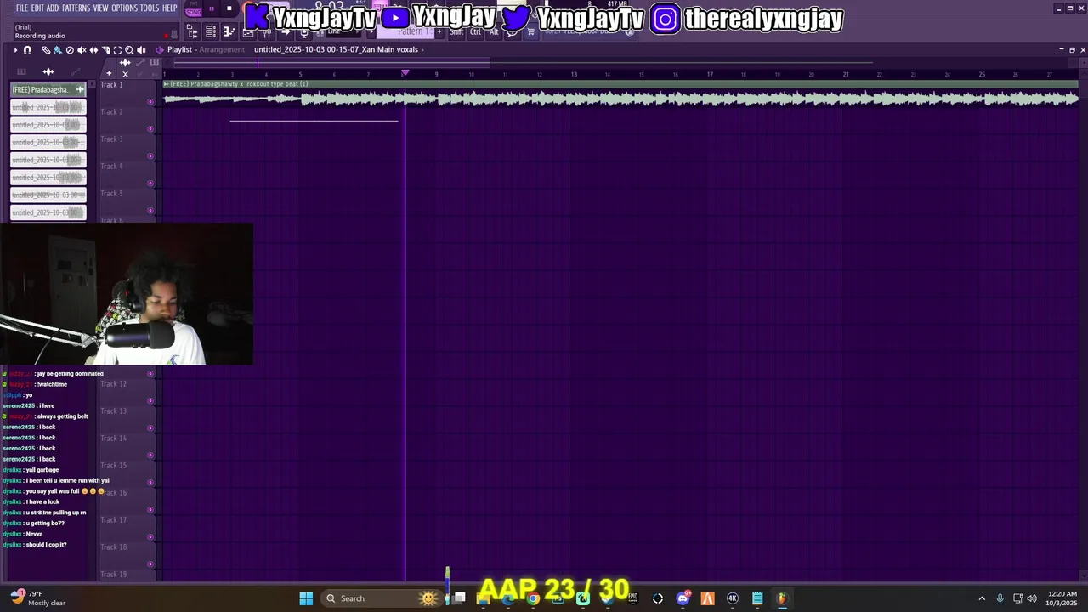Select the second untitled audio clip in picker

[x=48, y=125]
